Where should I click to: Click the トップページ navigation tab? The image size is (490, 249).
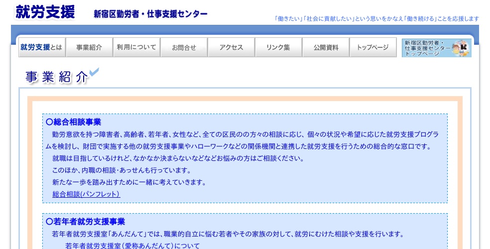tap(372, 47)
